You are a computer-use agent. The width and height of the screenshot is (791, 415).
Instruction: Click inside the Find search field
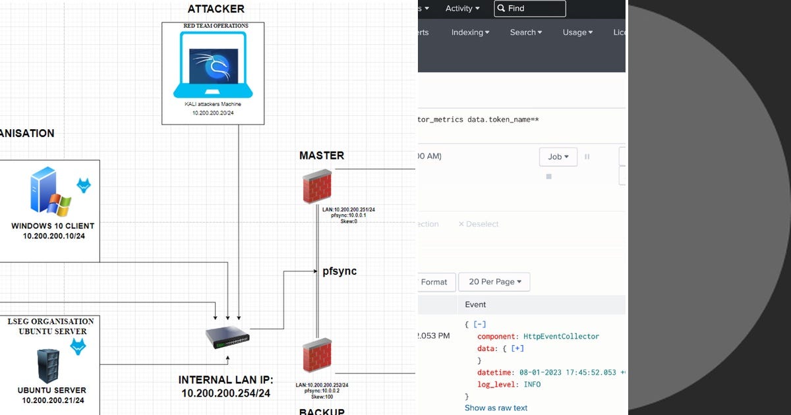[x=534, y=9]
